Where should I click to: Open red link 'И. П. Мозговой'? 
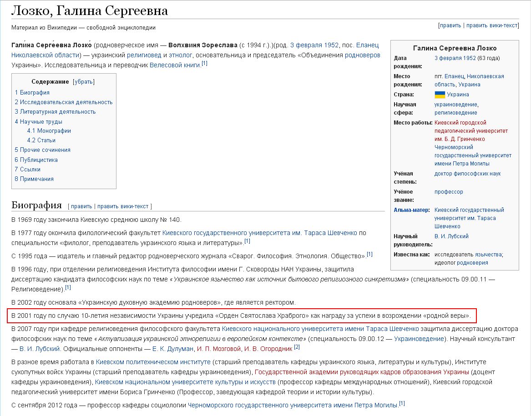(x=219, y=349)
